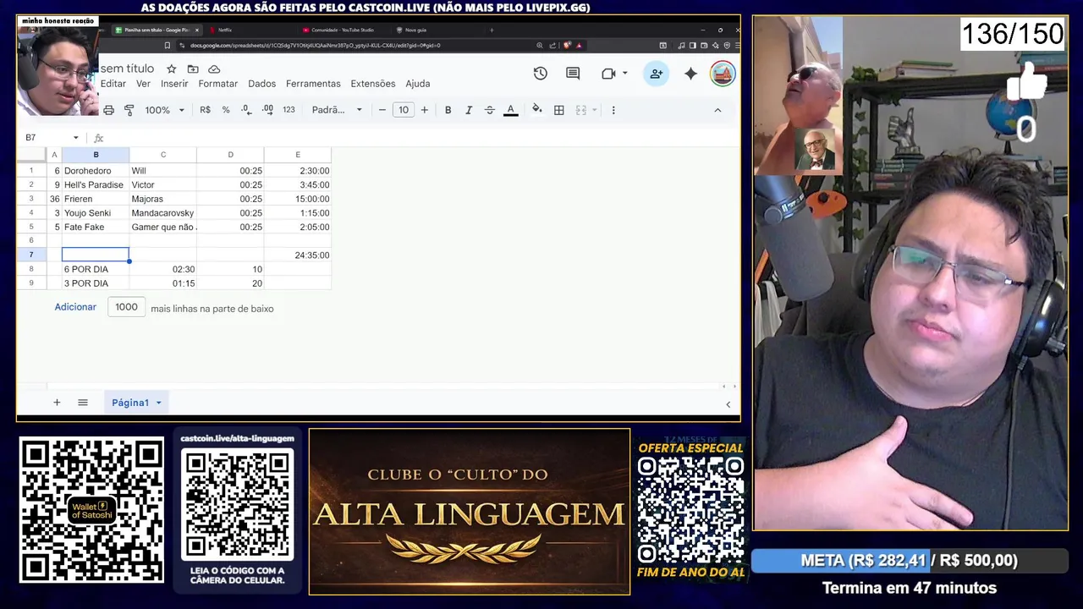Open the font family dropdown Padrã...

337,110
